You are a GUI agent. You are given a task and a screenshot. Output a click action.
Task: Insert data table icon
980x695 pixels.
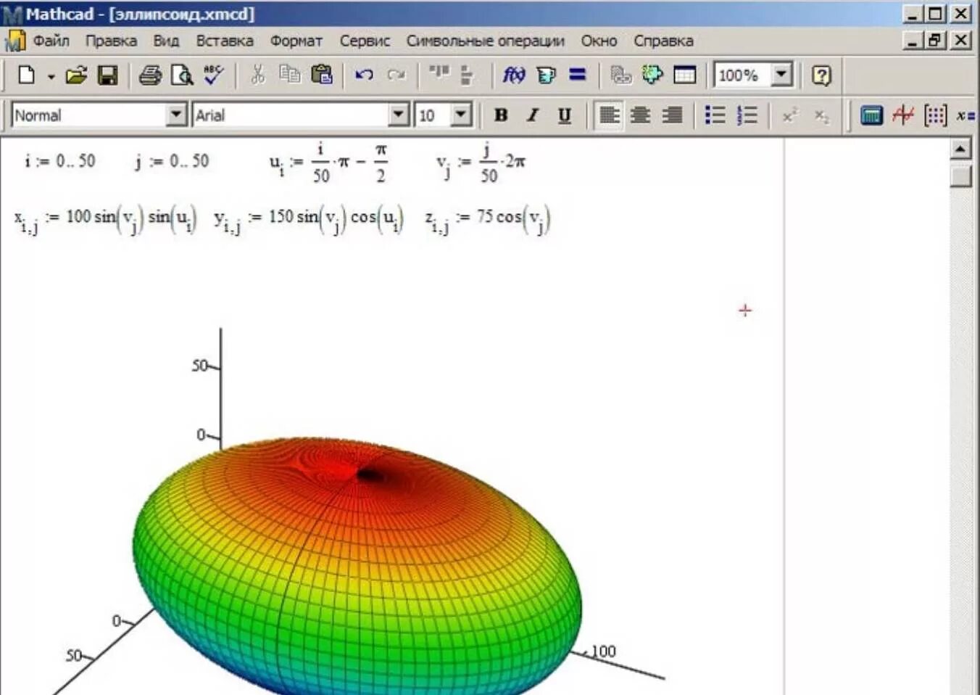684,75
